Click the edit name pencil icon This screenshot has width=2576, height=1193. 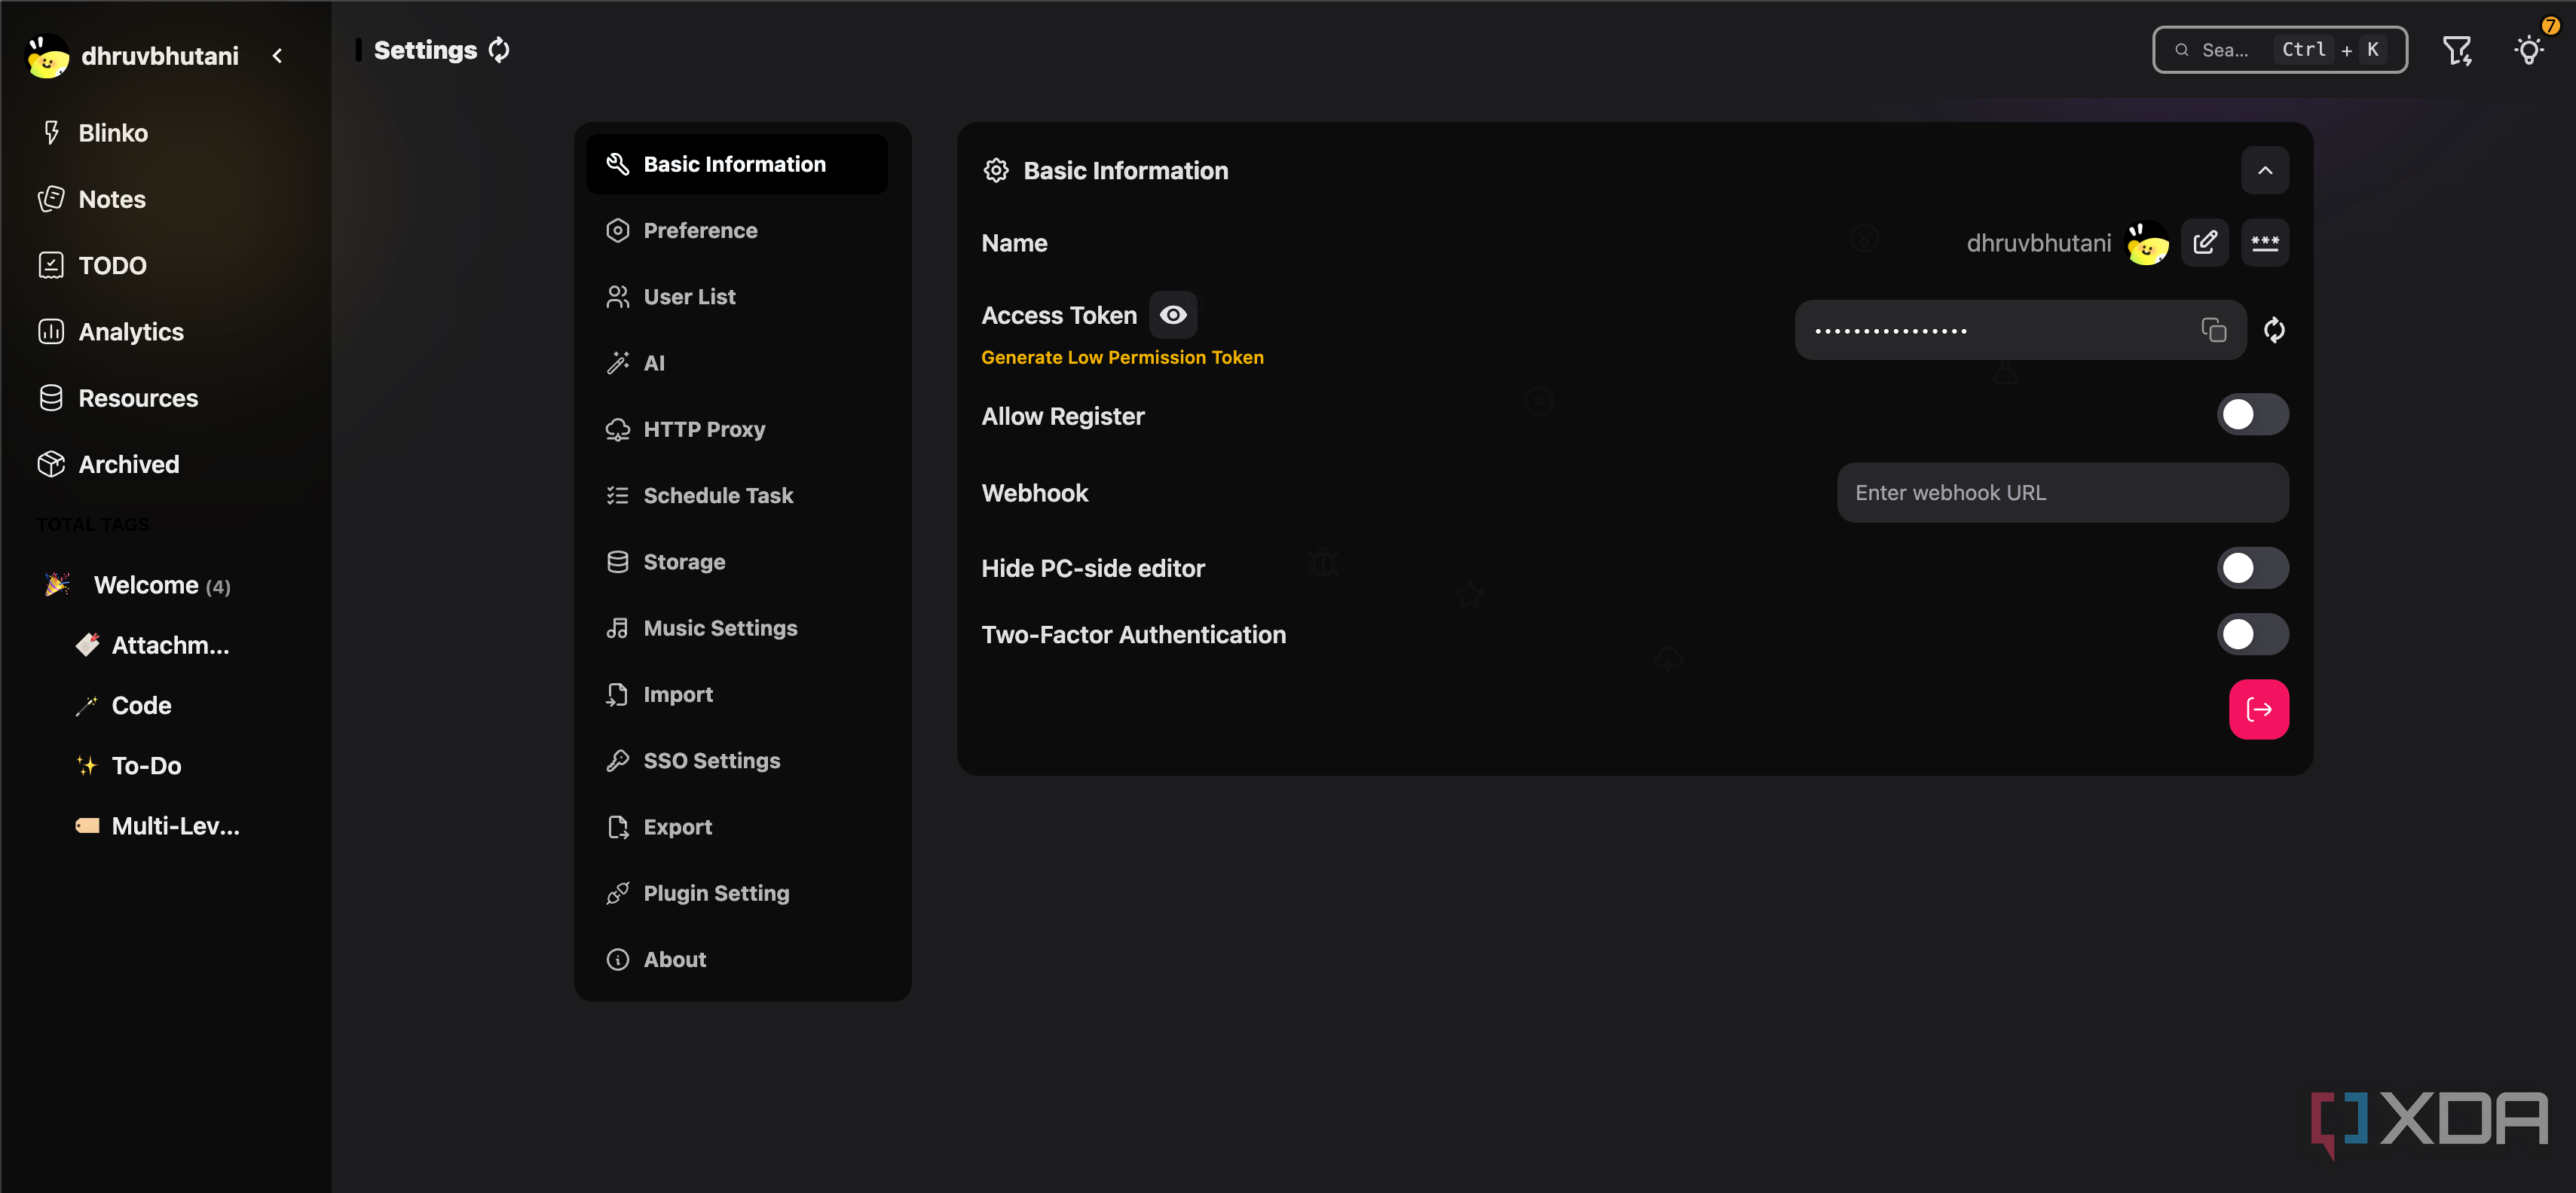2204,243
